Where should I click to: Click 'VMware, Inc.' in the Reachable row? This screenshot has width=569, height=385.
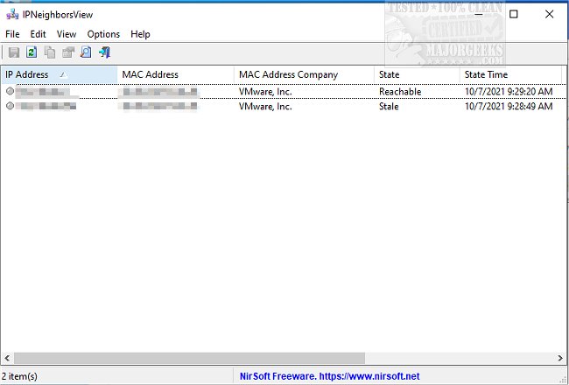[x=265, y=92]
